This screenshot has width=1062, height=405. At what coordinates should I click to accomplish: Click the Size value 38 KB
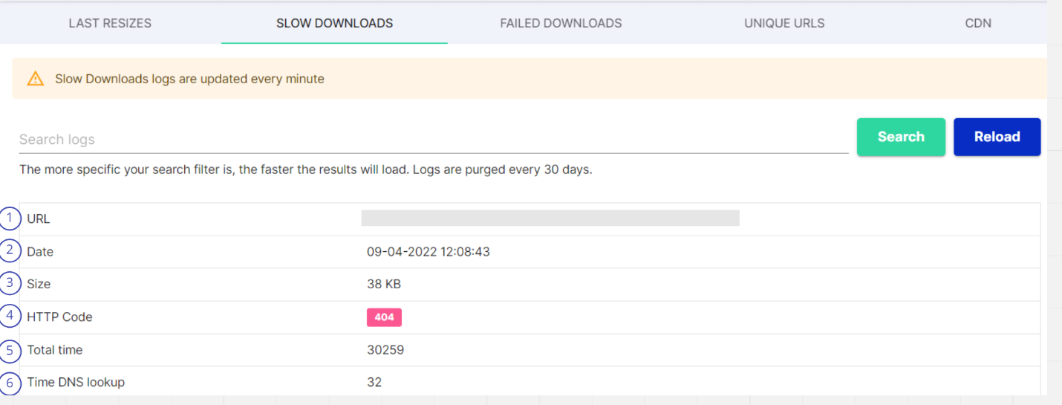tap(384, 285)
